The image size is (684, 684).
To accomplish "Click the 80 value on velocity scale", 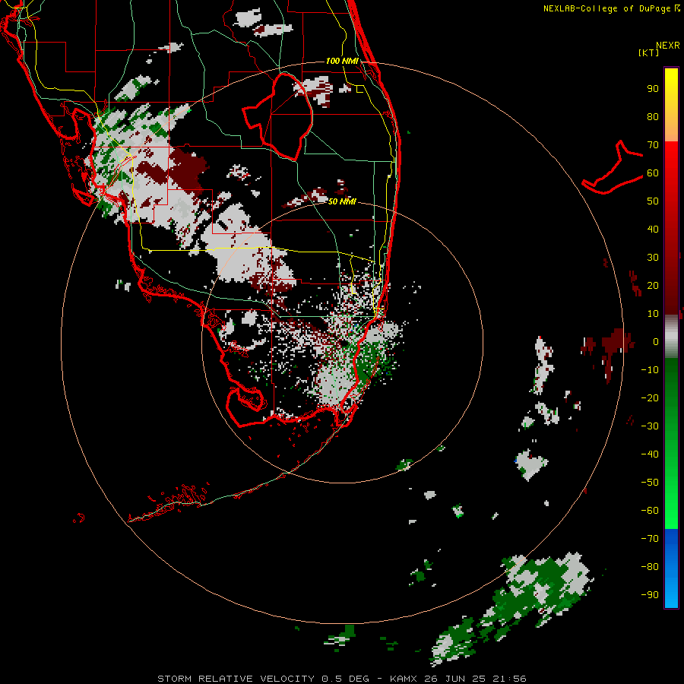I will click(x=653, y=117).
